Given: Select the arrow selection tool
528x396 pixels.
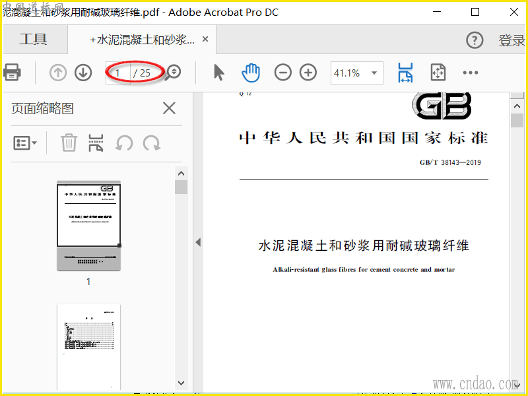Looking at the screenshot, I should [x=219, y=73].
